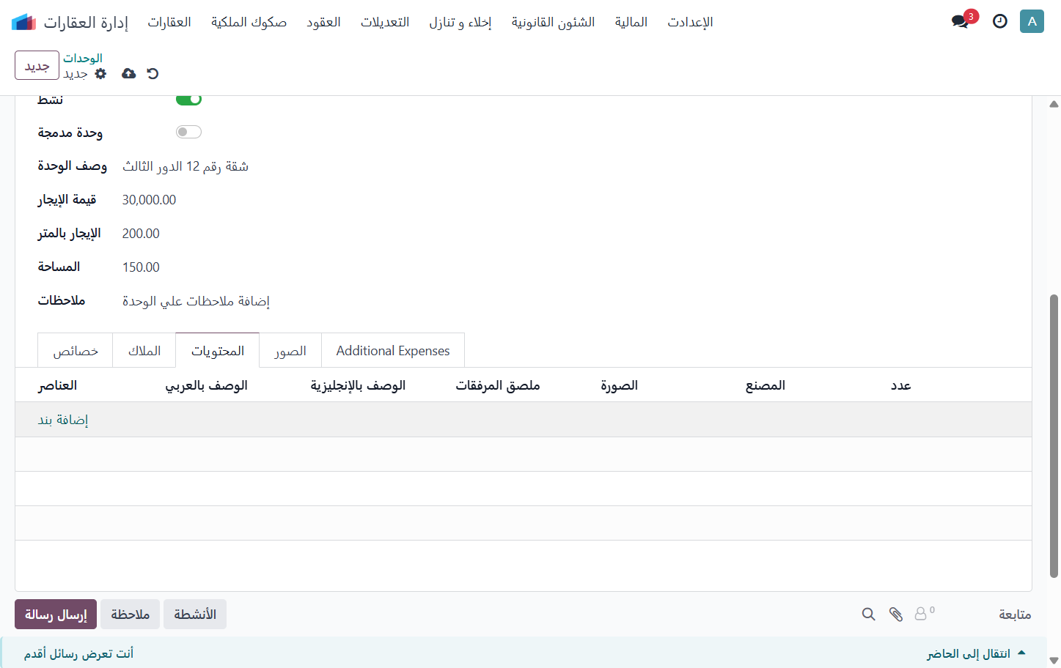
Task: Click the جديد new record button
Action: [x=37, y=65]
